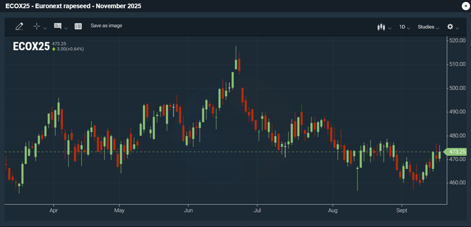Expand the settings gear dropdown arrow
Screen dimensions: 471x227
click(x=458, y=28)
